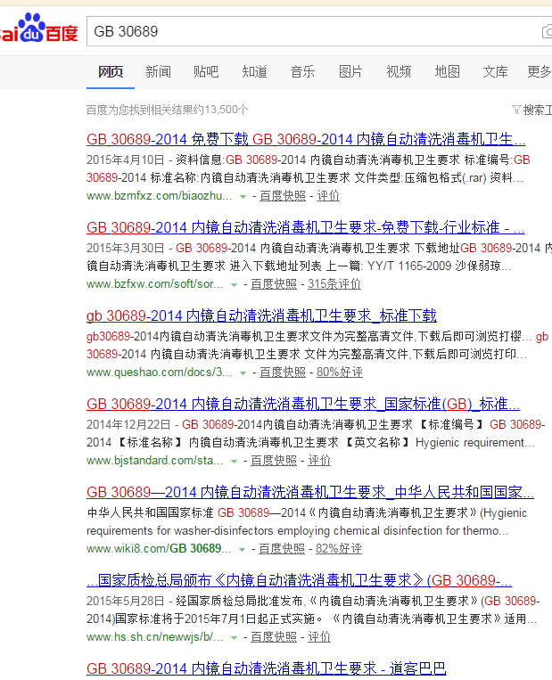The width and height of the screenshot is (552, 680).
Task: Switch to the 地图 tab
Action: tap(447, 72)
